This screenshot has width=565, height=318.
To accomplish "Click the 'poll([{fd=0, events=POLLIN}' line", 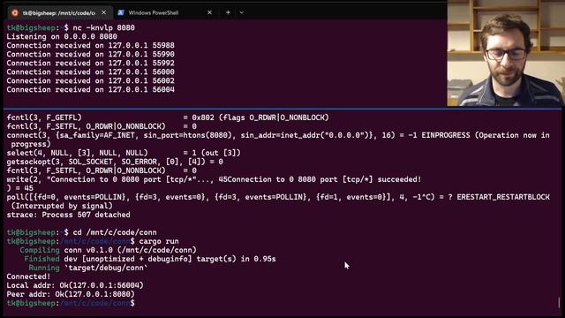I will (278, 197).
